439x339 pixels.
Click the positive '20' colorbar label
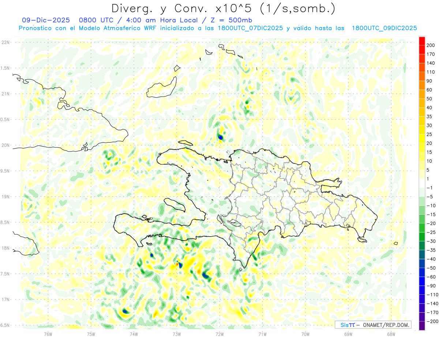click(x=429, y=143)
